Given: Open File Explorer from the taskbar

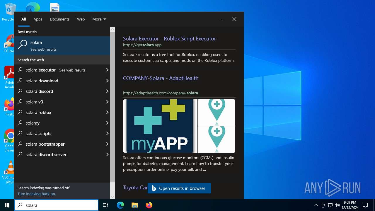Looking at the screenshot, I should tap(134, 205).
